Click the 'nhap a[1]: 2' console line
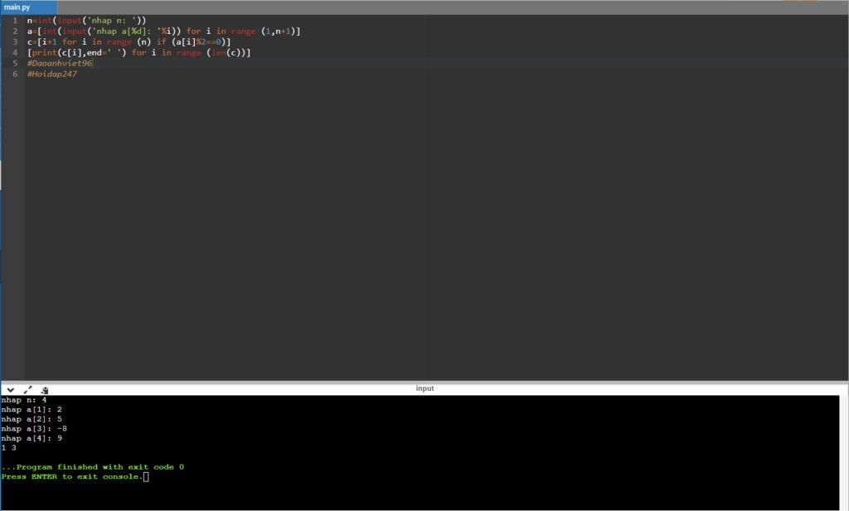Screen dimensions: 849x511 point(32,409)
